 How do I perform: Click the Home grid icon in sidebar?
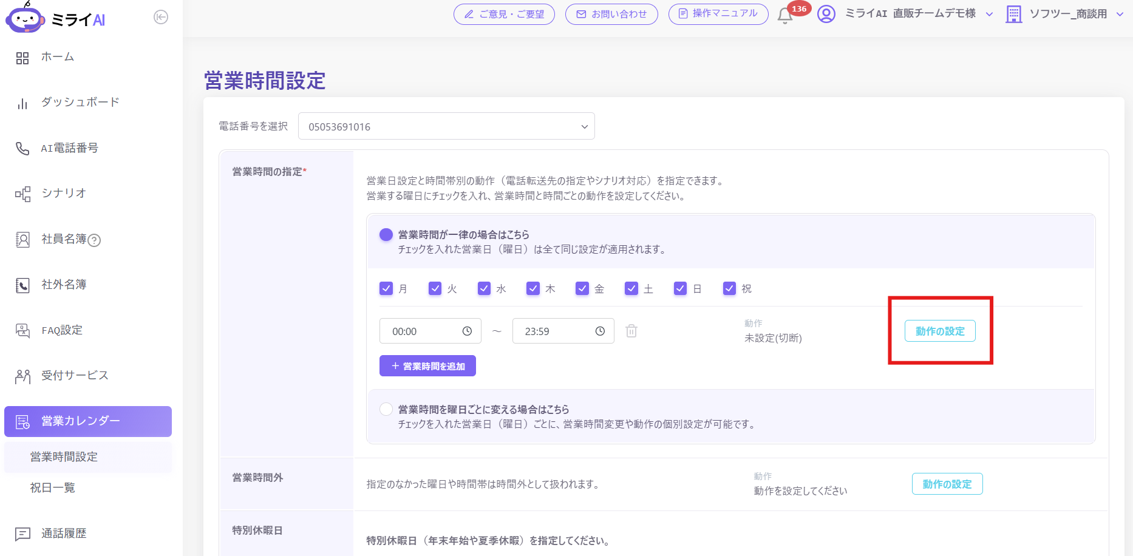pyautogui.click(x=22, y=58)
